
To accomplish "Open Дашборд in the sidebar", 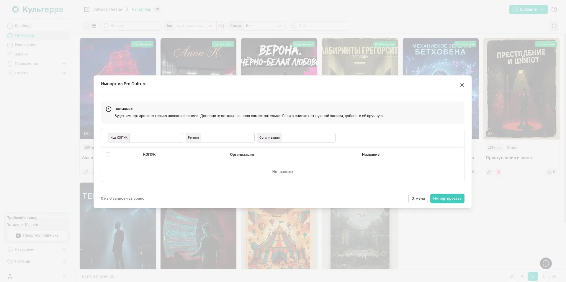I will (x=37, y=26).
